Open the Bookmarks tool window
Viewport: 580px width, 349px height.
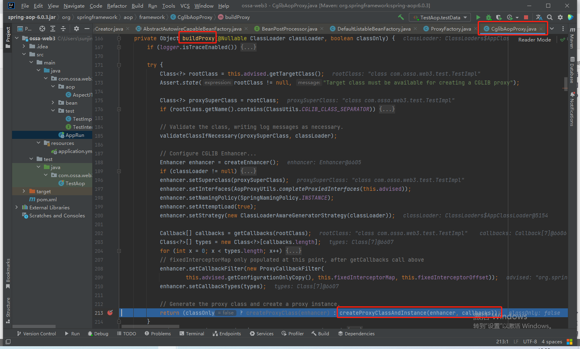pyautogui.click(x=8, y=274)
